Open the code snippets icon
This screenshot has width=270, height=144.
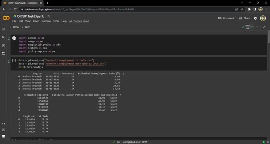coord(4,124)
